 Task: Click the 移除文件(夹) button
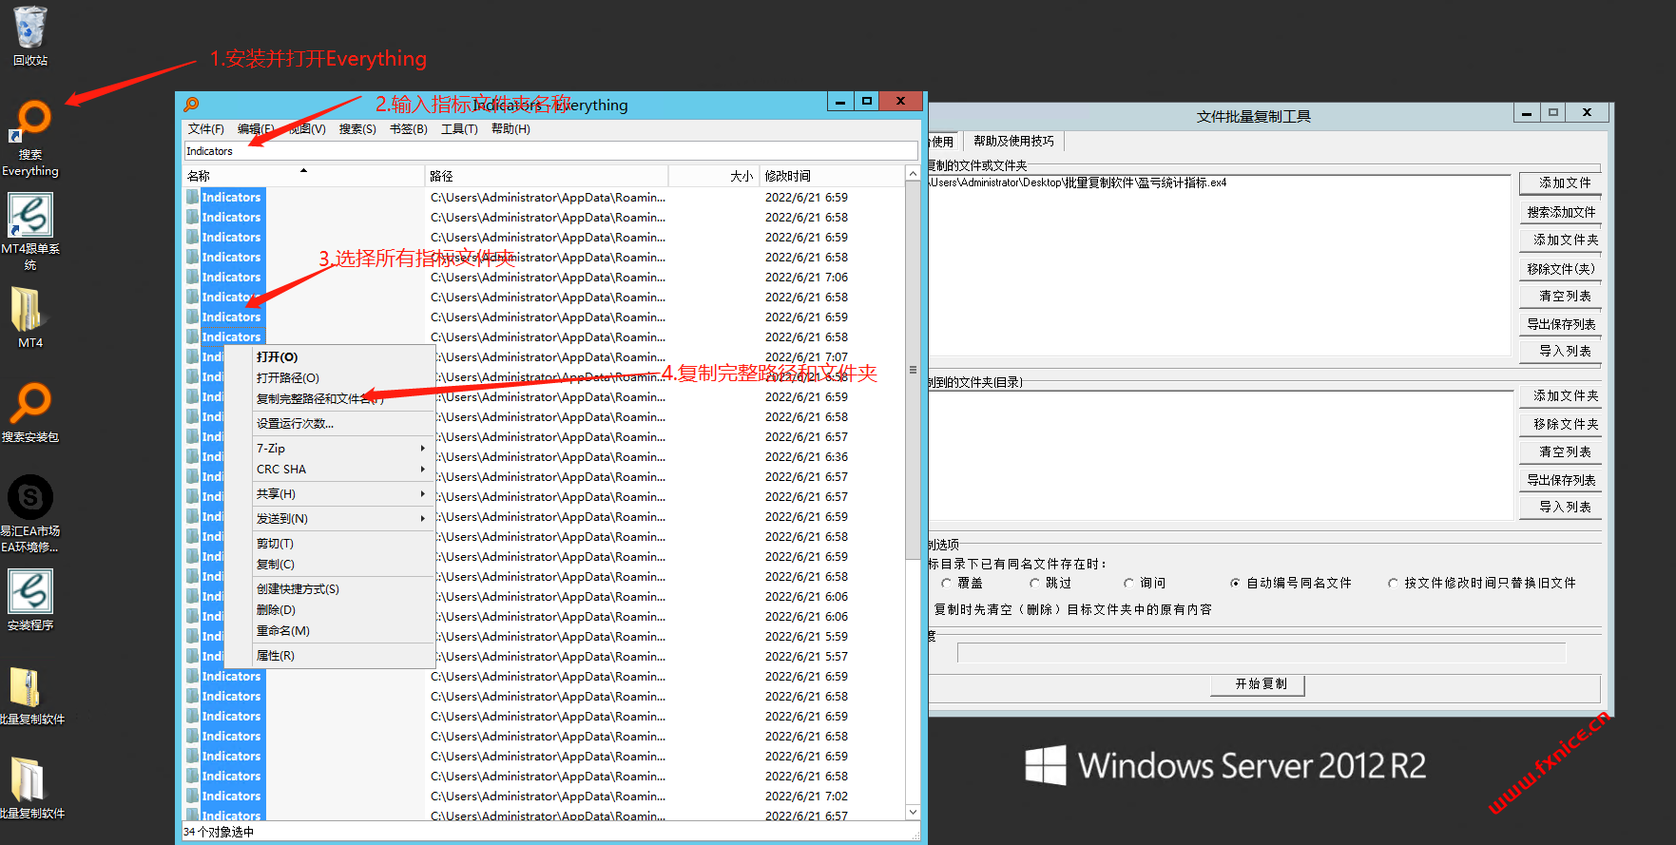1560,269
